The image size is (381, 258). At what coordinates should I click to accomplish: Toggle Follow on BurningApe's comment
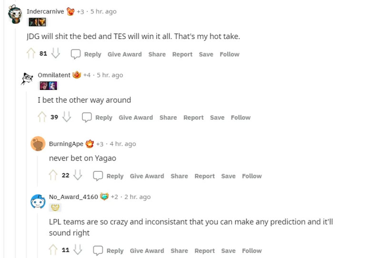pos(251,176)
